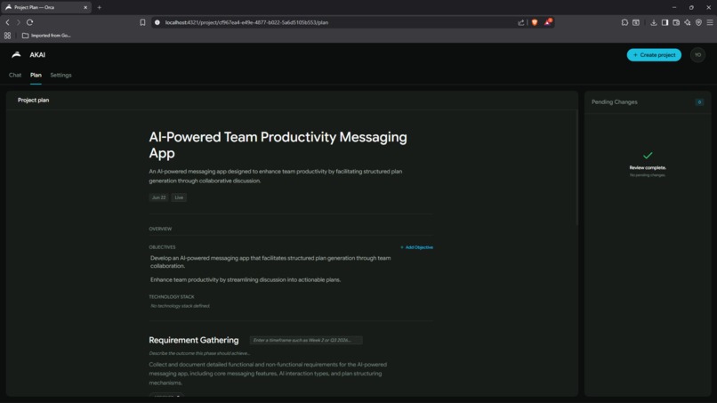
Task: Click the tab counter icon beside extensions
Action: coord(636,22)
